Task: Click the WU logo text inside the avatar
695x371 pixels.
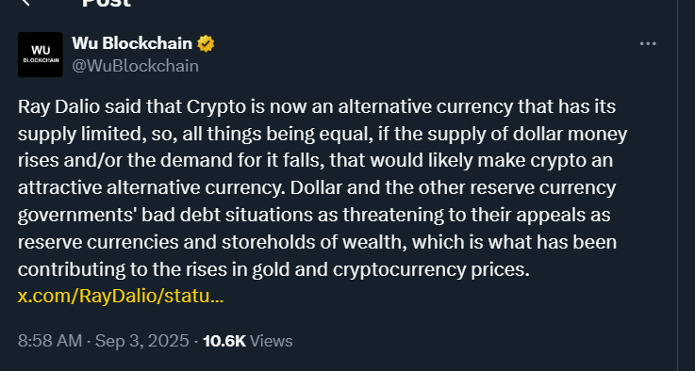Action: [41, 51]
